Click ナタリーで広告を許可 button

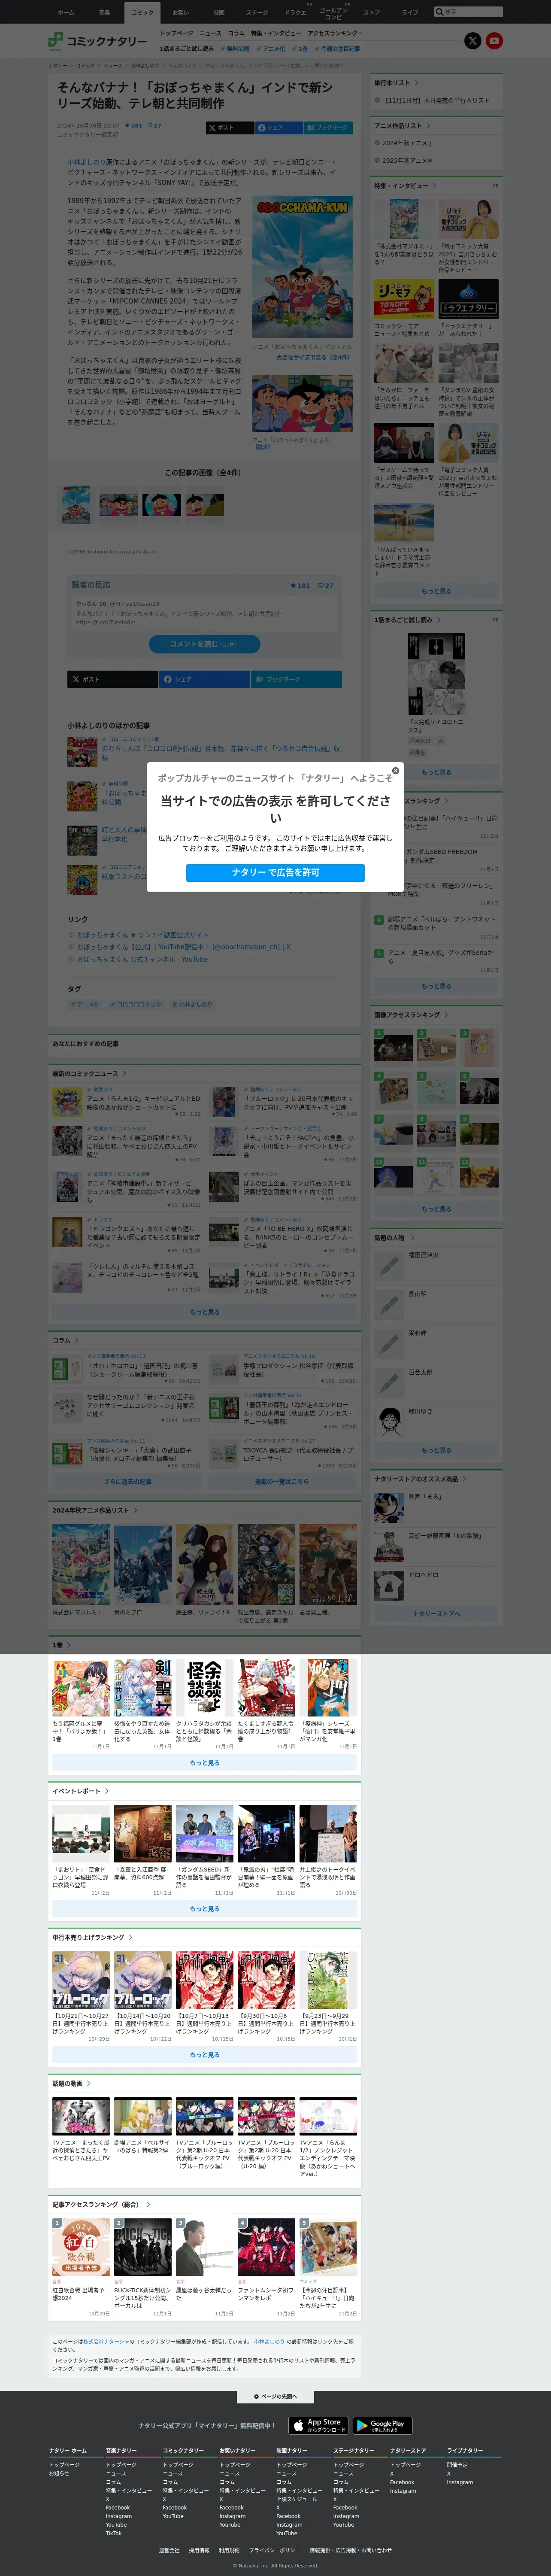(275, 872)
